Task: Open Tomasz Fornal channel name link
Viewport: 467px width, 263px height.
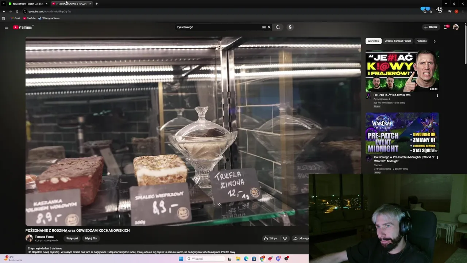Action: pos(45,237)
